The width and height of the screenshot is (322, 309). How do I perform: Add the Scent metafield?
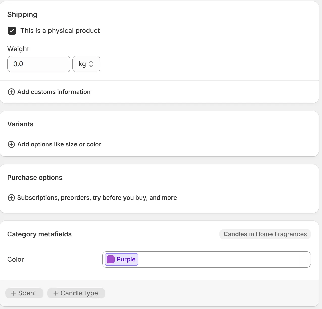pyautogui.click(x=24, y=293)
